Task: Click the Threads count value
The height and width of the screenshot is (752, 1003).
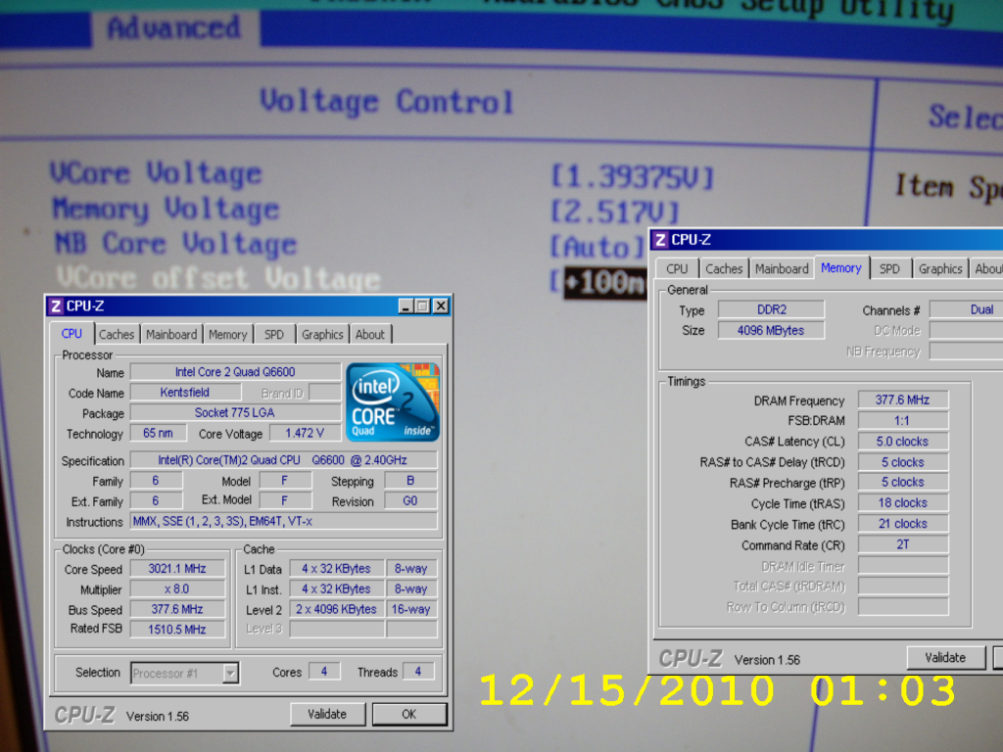Action: [418, 672]
